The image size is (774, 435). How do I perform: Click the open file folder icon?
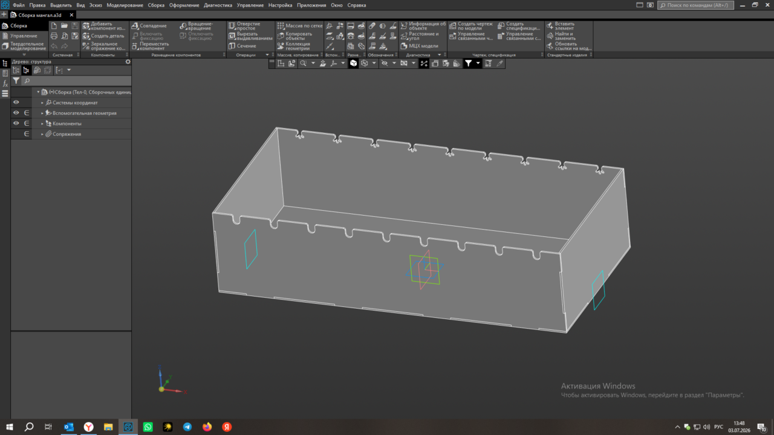[x=65, y=26]
